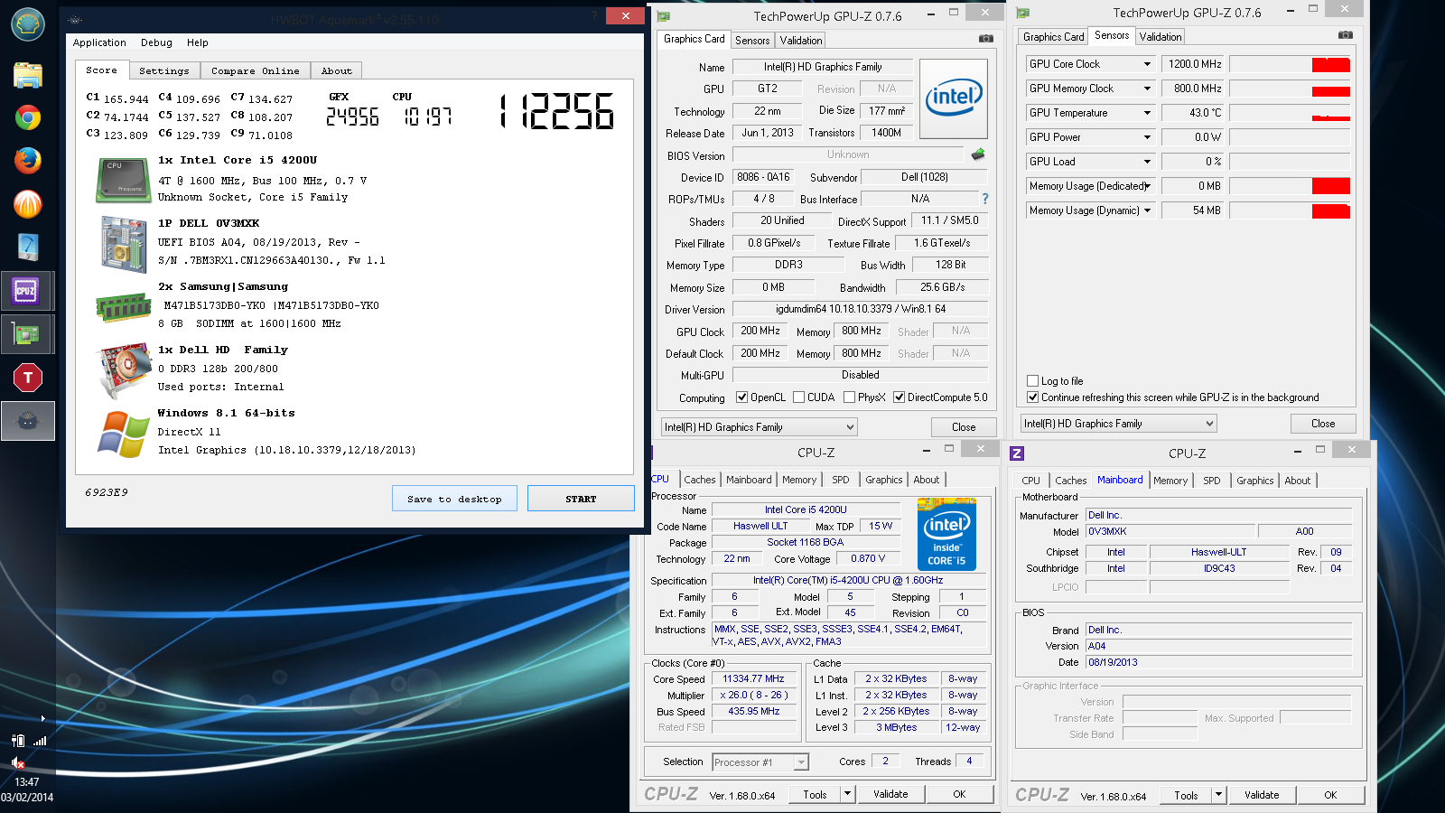Click OK in right CPU-Z window
The width and height of the screenshot is (1445, 813).
click(x=1330, y=795)
